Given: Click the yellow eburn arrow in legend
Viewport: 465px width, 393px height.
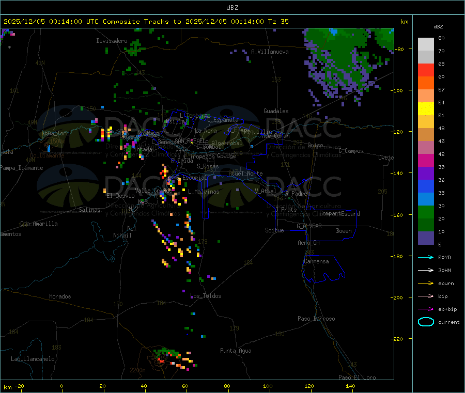Looking at the screenshot, I should coord(426,283).
